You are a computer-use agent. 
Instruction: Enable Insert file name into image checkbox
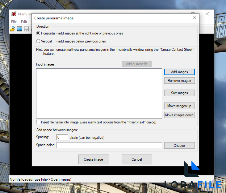[38, 122]
